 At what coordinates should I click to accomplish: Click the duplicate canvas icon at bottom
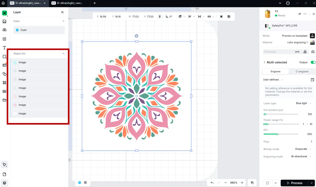tap(252, 183)
